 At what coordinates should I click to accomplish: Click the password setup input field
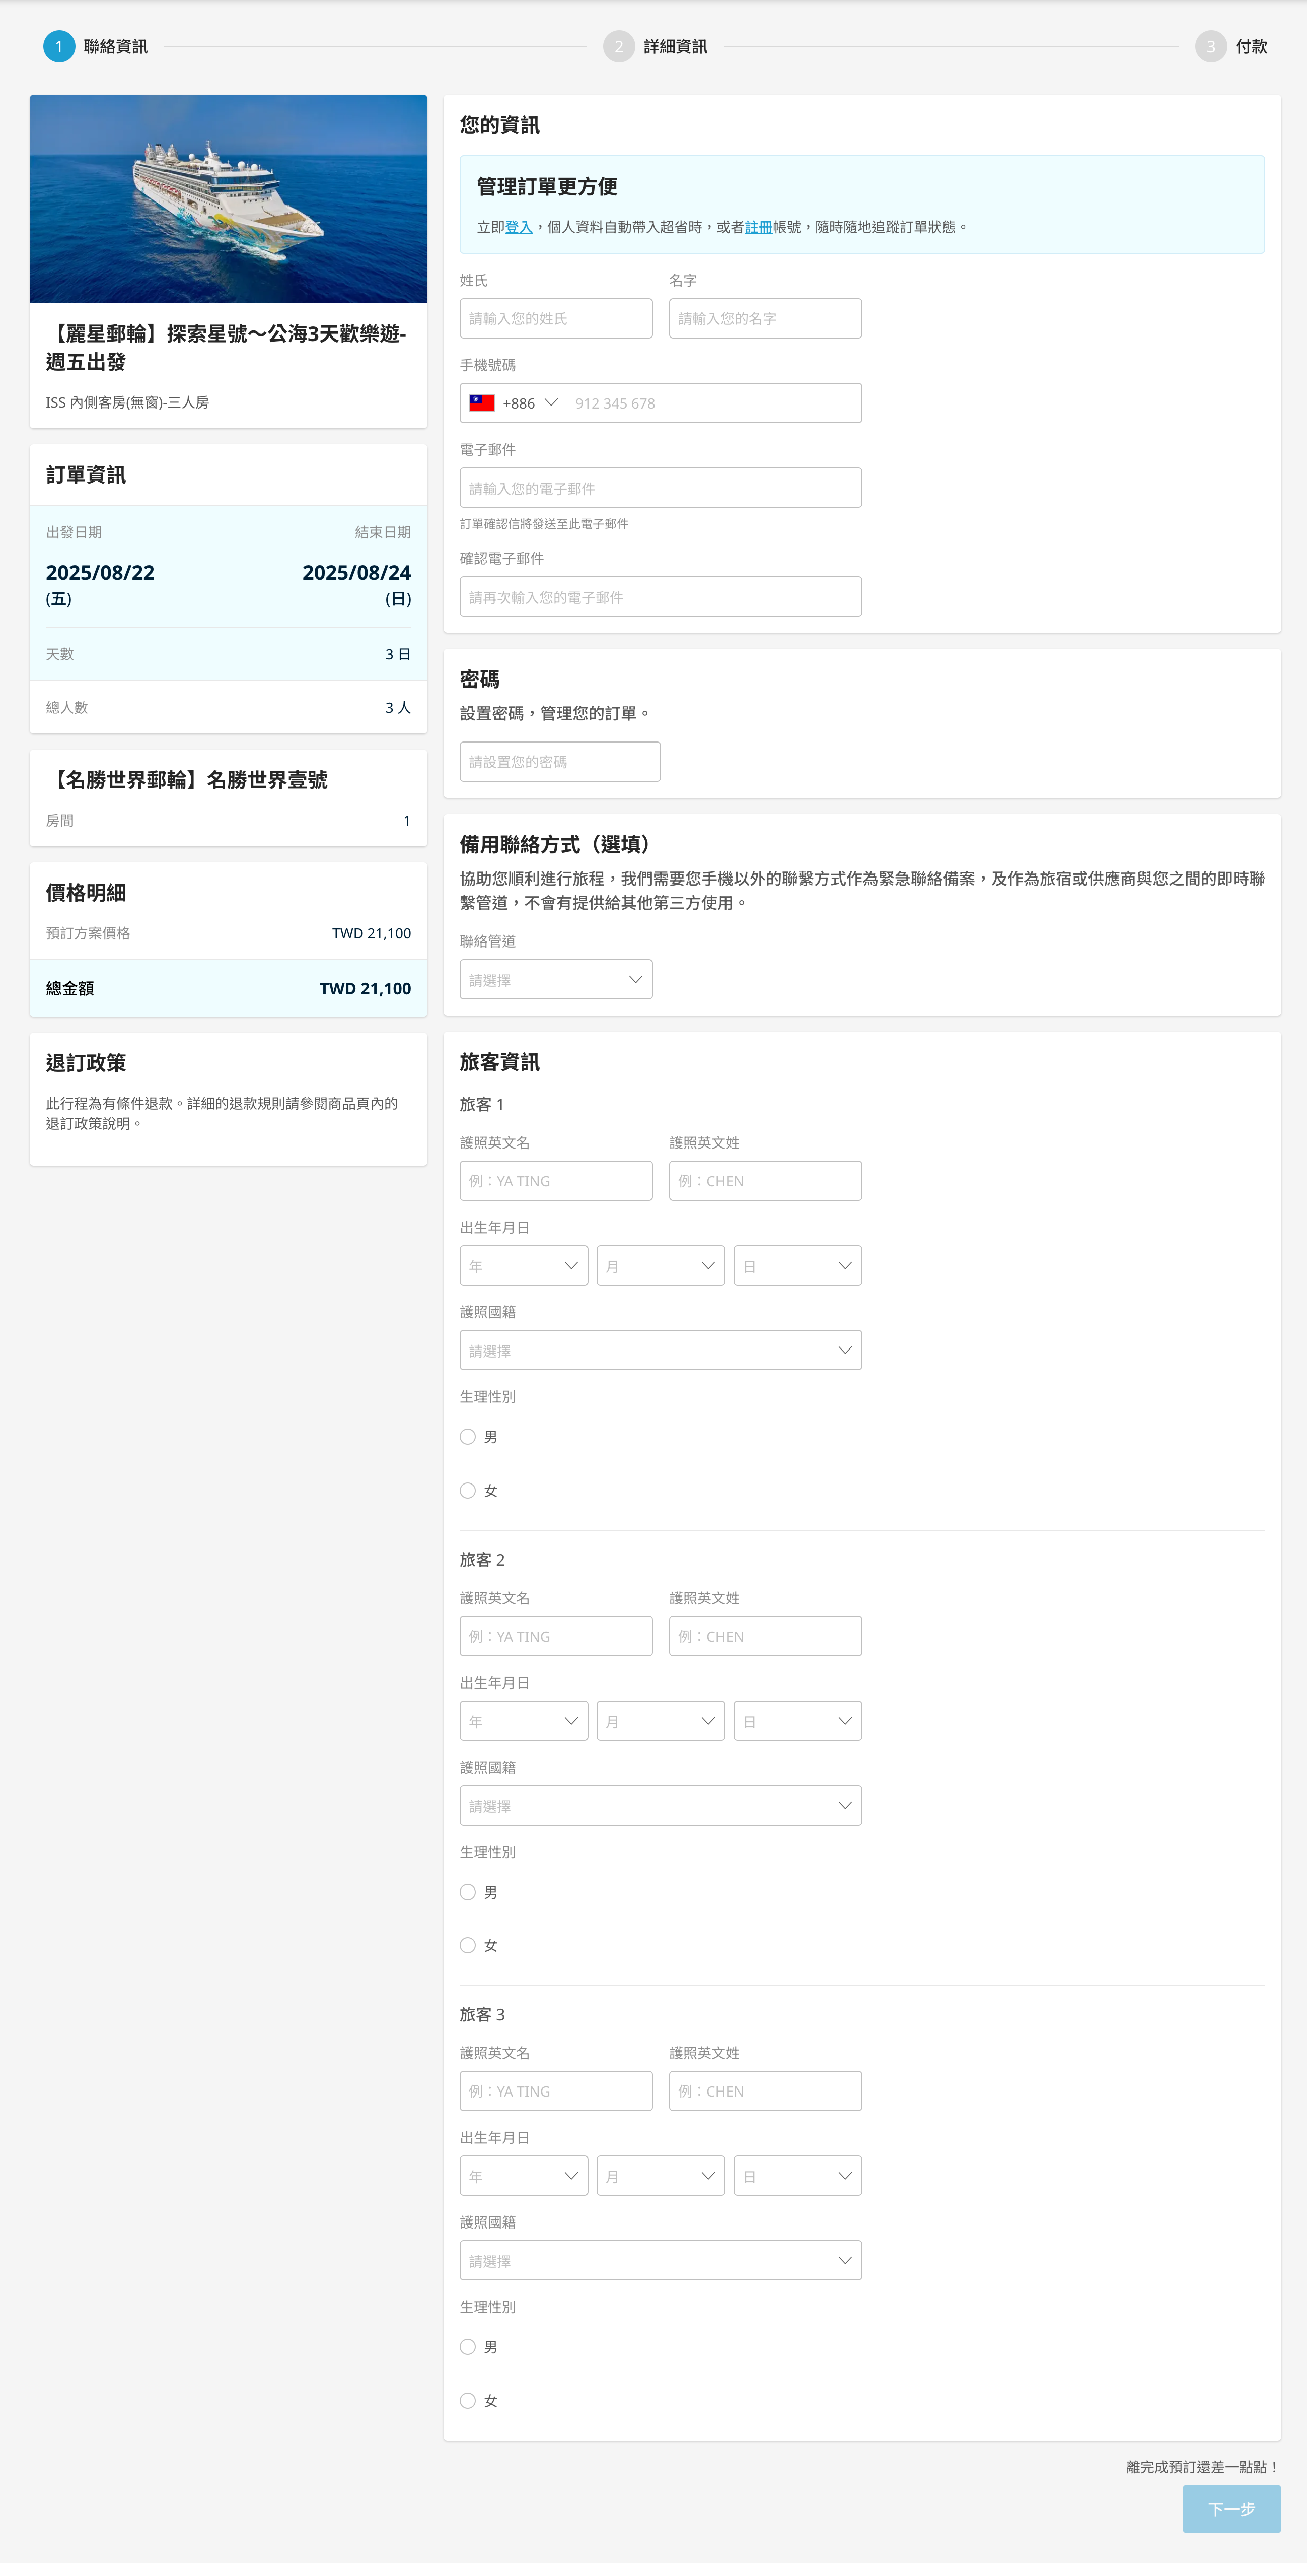pyautogui.click(x=559, y=762)
